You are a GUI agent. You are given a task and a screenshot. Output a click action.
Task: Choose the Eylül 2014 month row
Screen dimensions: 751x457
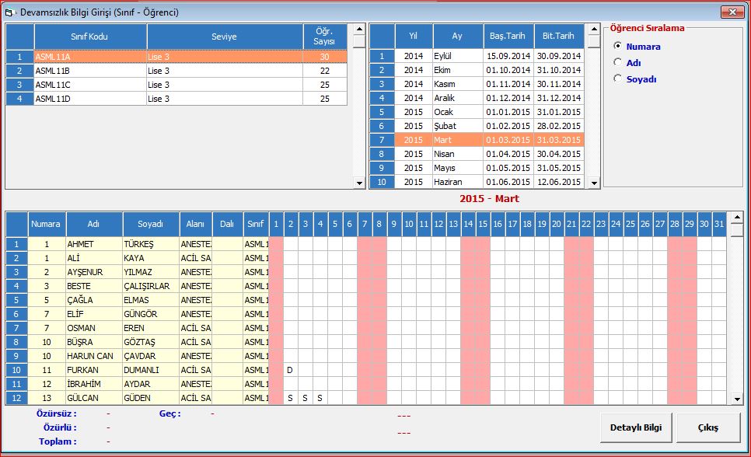pyautogui.click(x=452, y=56)
